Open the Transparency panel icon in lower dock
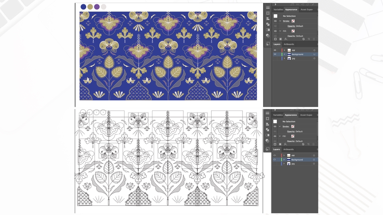 268,141
